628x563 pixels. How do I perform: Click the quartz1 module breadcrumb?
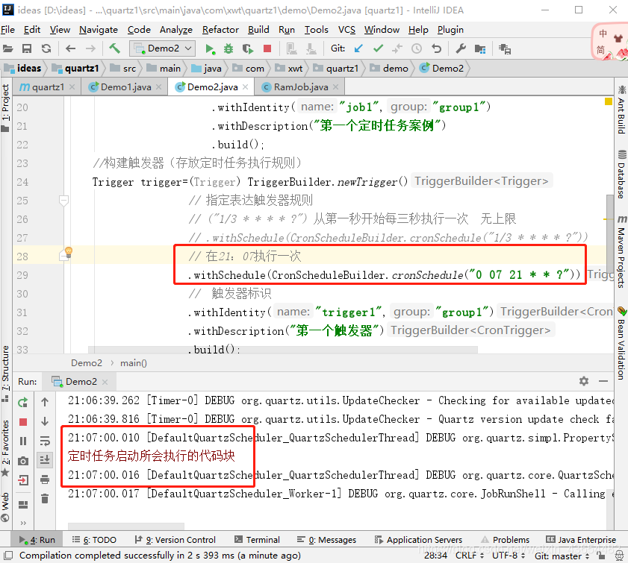tap(76, 69)
